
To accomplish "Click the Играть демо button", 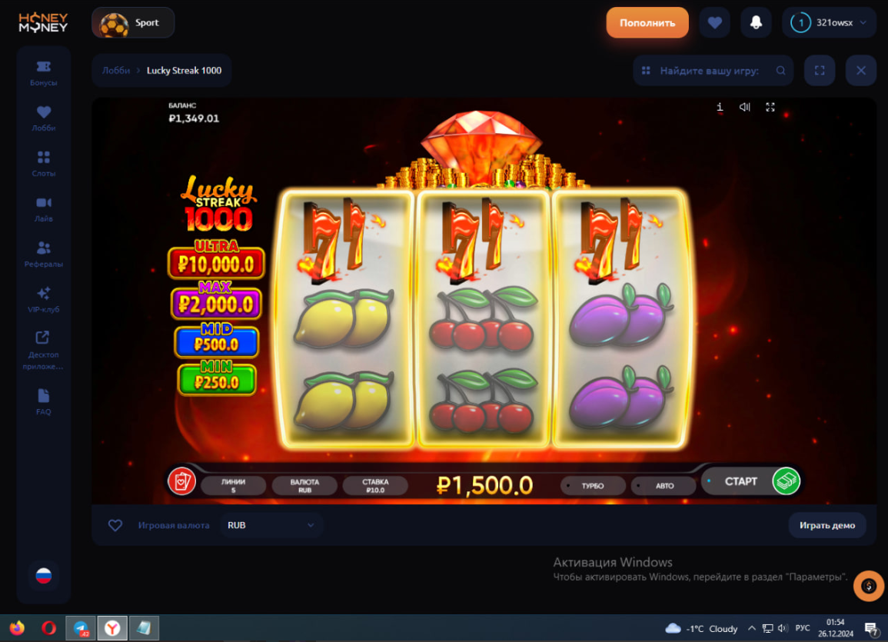I will coord(826,525).
